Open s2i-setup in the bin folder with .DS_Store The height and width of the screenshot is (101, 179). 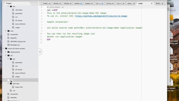19,20
